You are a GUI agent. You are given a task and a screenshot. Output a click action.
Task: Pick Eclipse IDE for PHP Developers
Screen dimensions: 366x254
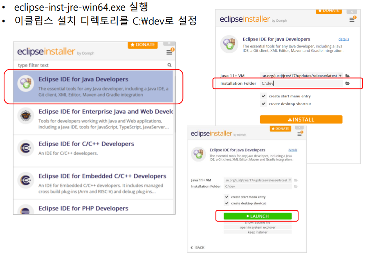click(x=93, y=207)
